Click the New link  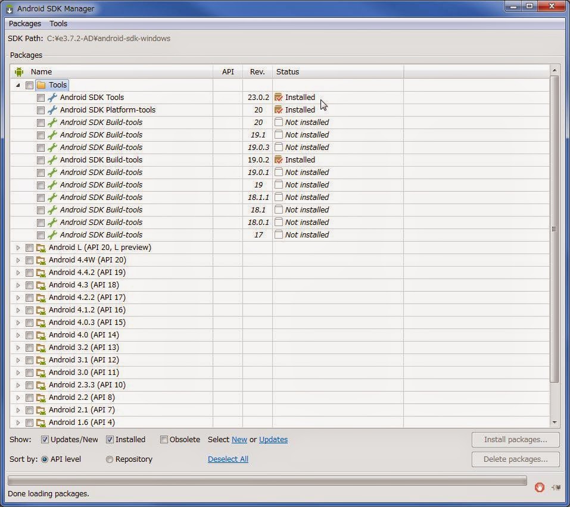[239, 440]
